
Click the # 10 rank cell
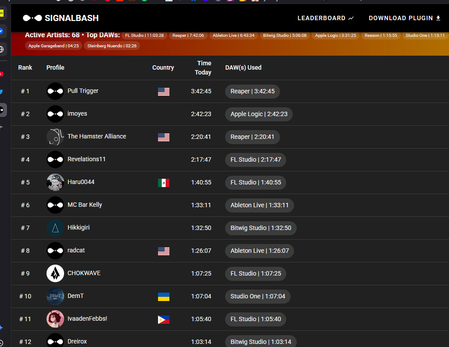point(25,297)
